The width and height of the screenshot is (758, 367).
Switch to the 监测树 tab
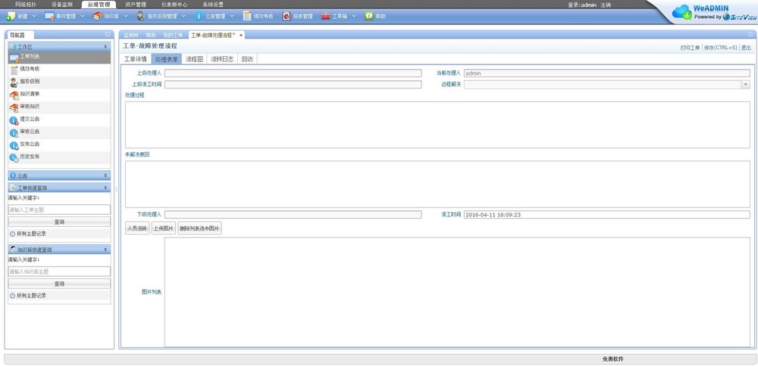coord(131,36)
